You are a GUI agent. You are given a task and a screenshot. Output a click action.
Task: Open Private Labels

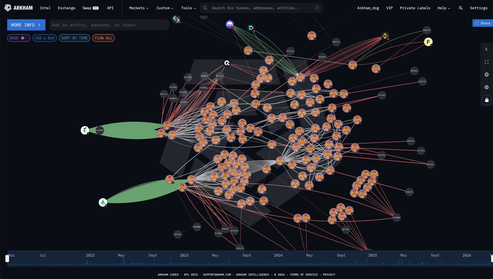pos(415,8)
